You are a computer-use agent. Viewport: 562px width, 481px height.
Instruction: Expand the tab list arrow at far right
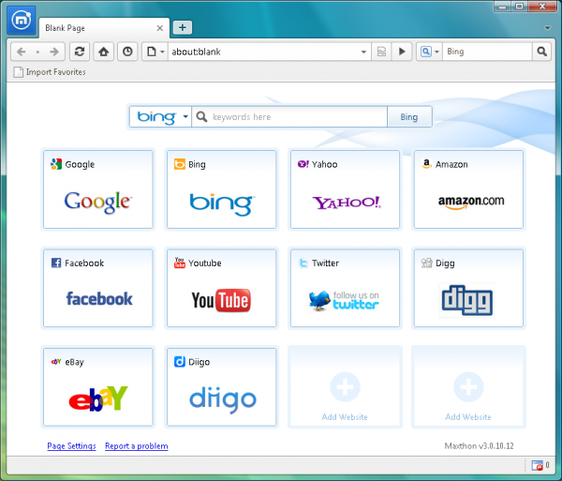coord(547,28)
